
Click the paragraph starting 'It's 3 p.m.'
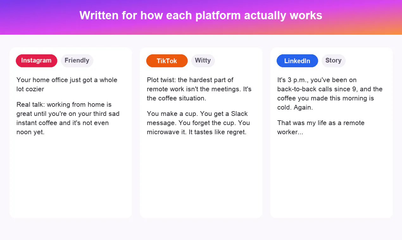coord(330,93)
